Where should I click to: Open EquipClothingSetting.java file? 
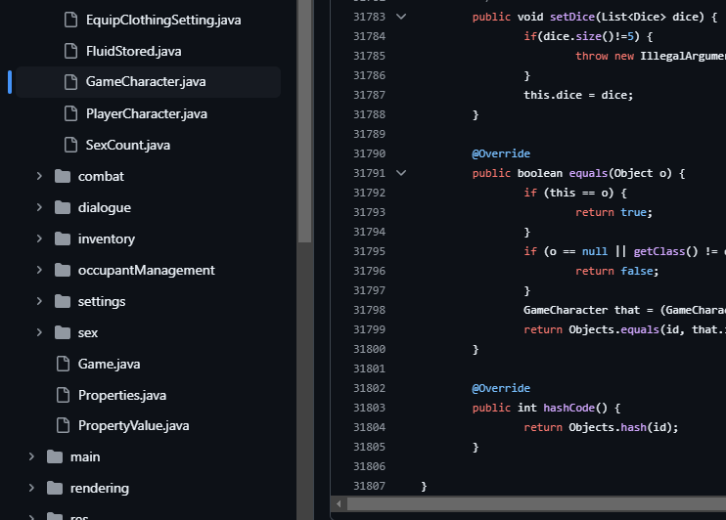[163, 20]
